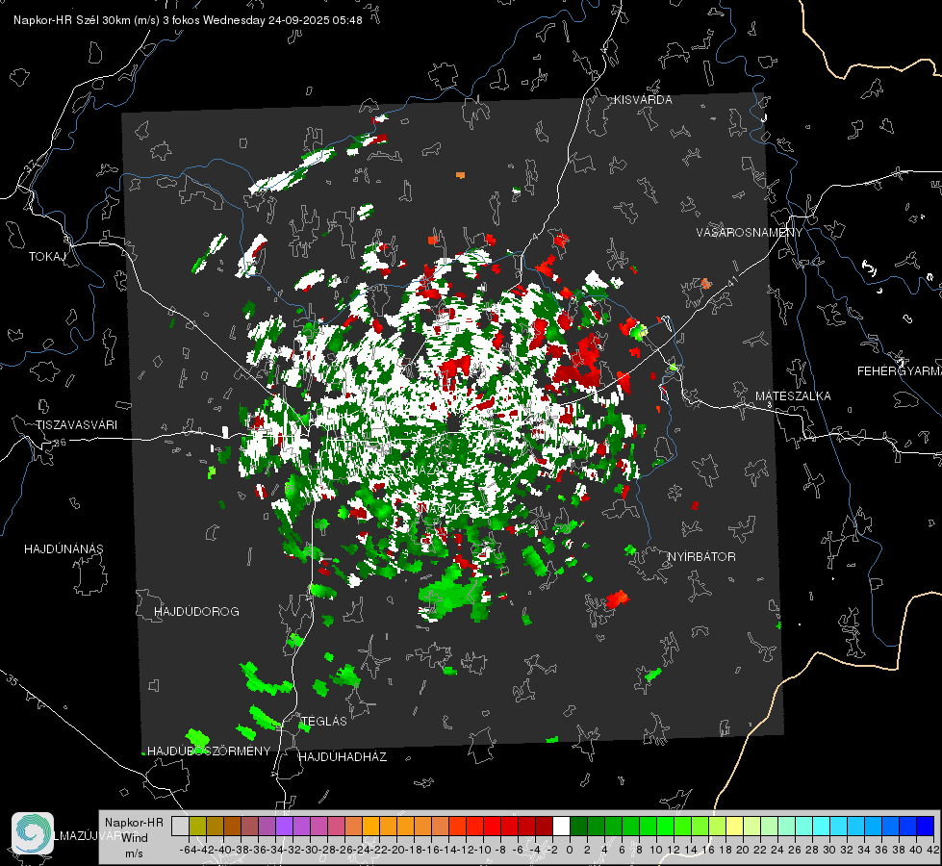Click the road number 37 label at upper left
This screenshot has width=942, height=866.
click(31, 165)
